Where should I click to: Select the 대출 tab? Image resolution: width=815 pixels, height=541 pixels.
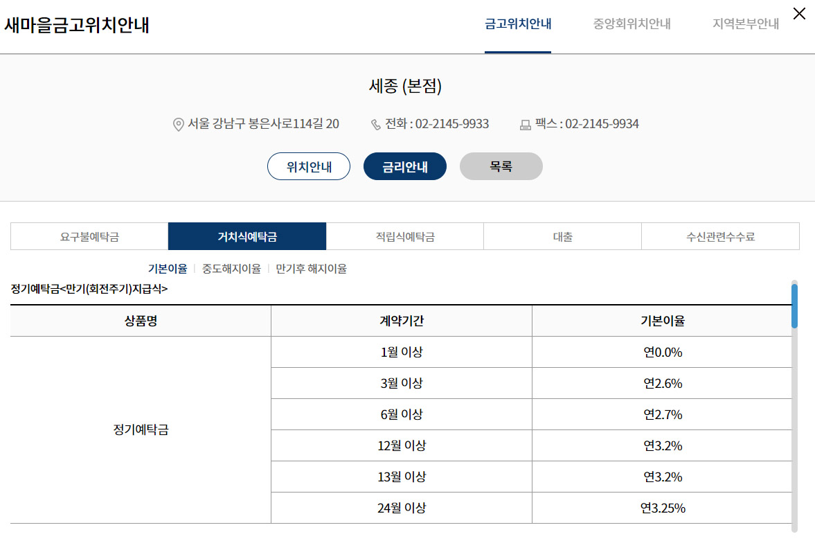(x=562, y=236)
